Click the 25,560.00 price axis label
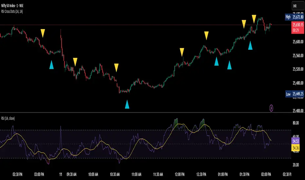 (298, 55)
